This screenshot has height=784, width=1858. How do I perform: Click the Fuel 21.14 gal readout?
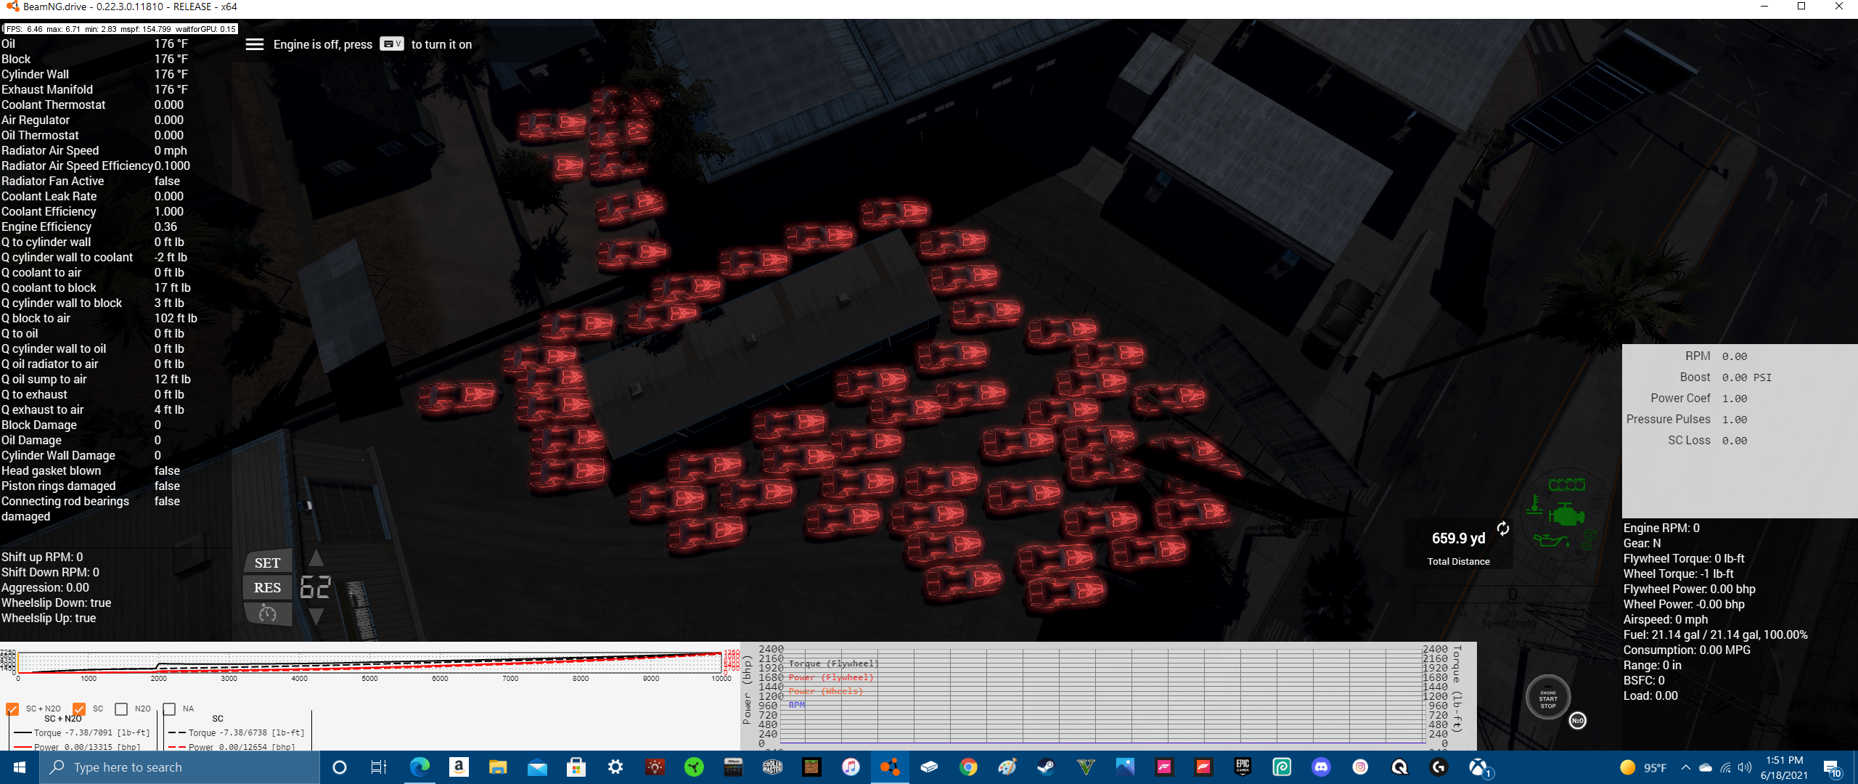point(1715,635)
